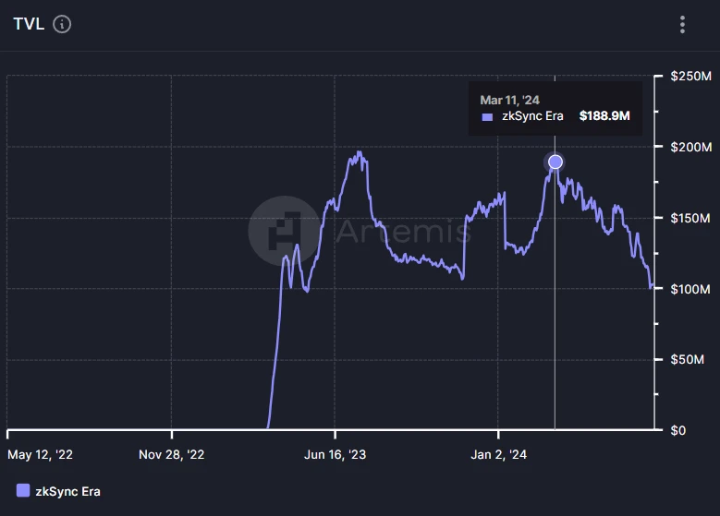Select the $250M y-axis label

coord(689,76)
